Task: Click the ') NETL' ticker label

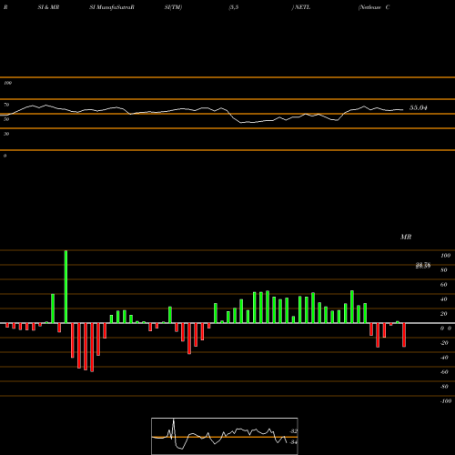Action: coord(301,7)
